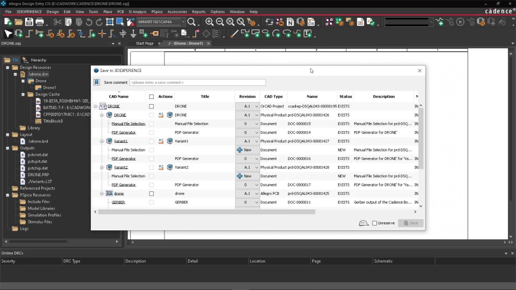516x290 pixels.
Task: Click the dialog vertical scrollbar
Action: 421,138
